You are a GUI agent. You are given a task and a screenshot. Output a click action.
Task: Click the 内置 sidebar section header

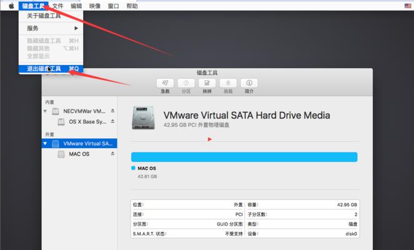[x=49, y=102]
